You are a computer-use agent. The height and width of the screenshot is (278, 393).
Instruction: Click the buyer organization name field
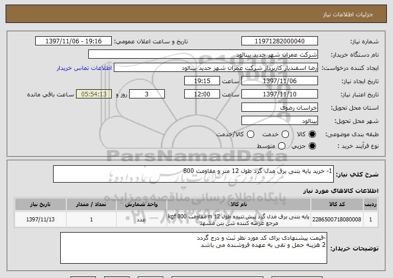coord(203,55)
